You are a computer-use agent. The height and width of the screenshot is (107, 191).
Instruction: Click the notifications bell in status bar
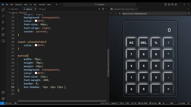coord(188,103)
